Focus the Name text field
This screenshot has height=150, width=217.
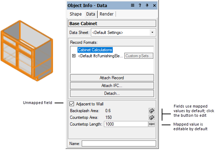(119, 144)
